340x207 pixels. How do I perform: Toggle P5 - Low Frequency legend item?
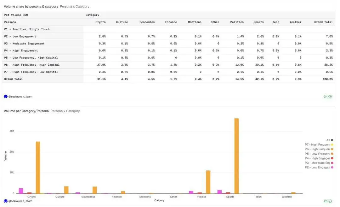coord(319,154)
